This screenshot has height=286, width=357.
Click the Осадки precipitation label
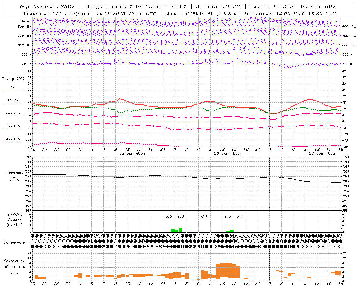point(14,220)
